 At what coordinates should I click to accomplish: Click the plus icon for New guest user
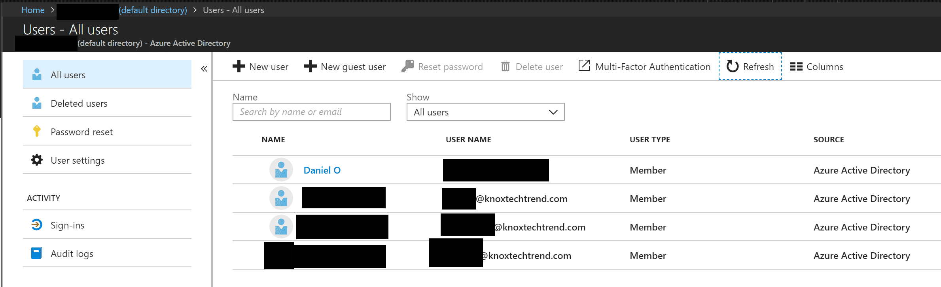pos(310,66)
